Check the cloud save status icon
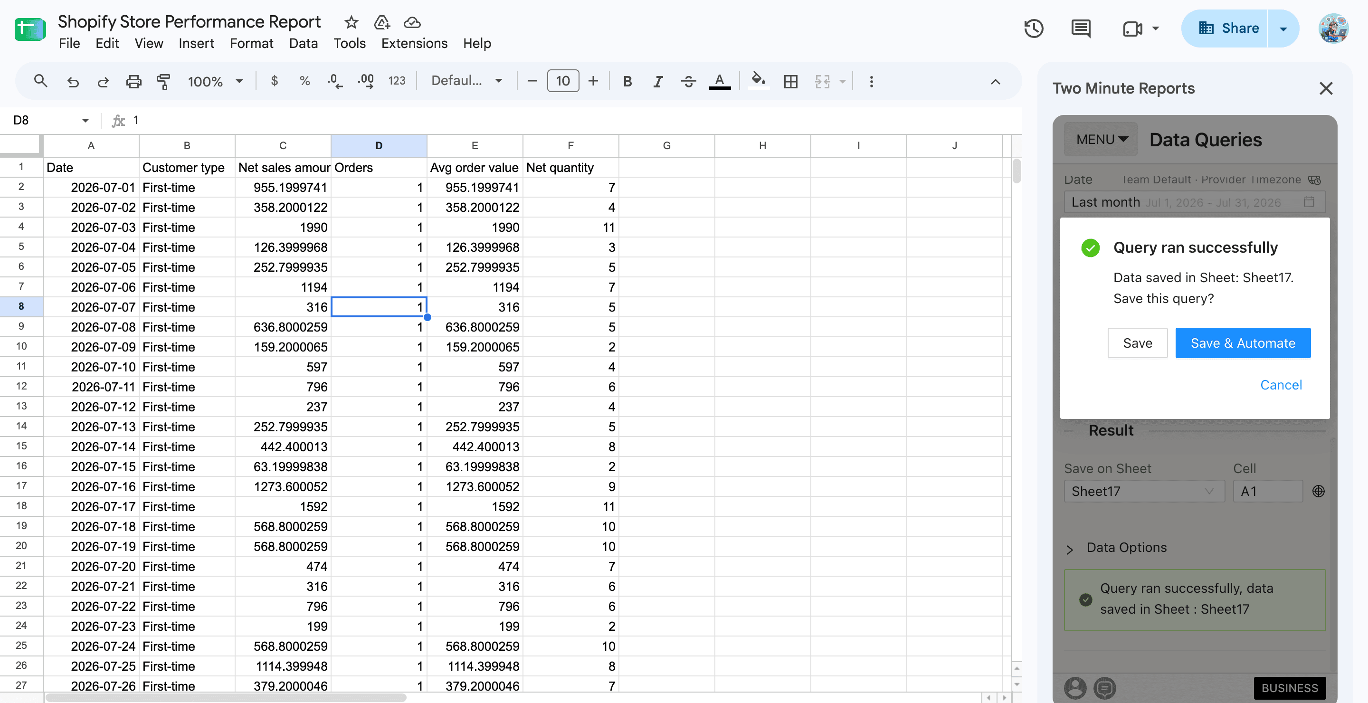The width and height of the screenshot is (1368, 703). [x=412, y=22]
